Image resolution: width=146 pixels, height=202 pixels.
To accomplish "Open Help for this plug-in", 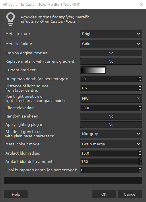I will coord(16,194).
